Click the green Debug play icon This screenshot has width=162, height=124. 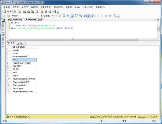pyautogui.click(x=52, y=16)
